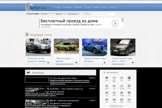Select the BMW logo icon
This screenshot has height=108, width=162.
tap(129, 78)
